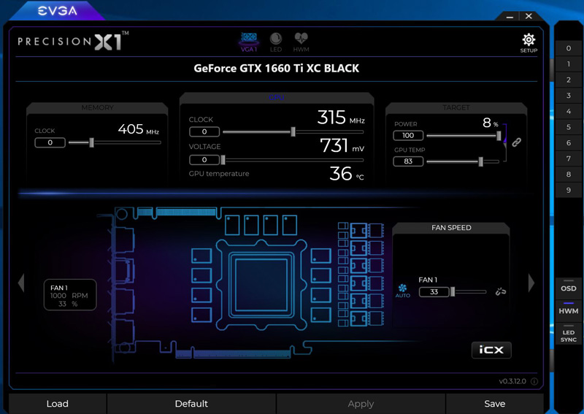Image resolution: width=584 pixels, height=414 pixels.
Task: Click the power target slider handle
Action: click(x=499, y=136)
